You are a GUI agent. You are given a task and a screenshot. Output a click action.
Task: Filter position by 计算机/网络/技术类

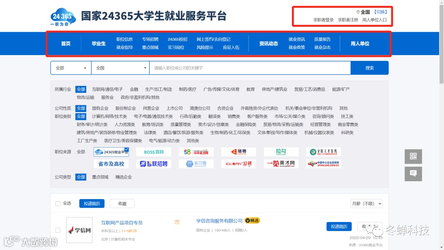click(x=109, y=116)
